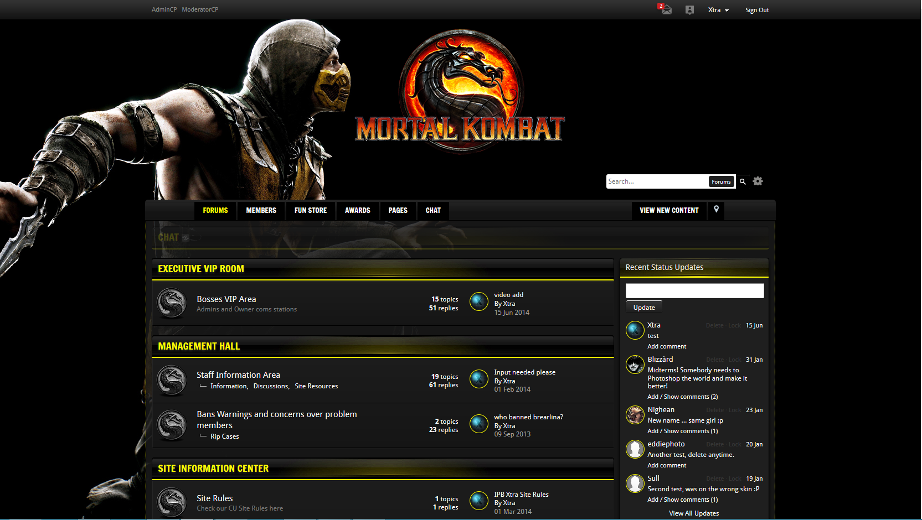This screenshot has width=922, height=520.
Task: Open the Fun Store tab
Action: 311,210
